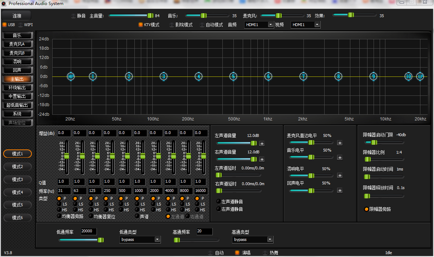This screenshot has width=434, height=257.
Task: Switch to the 麦克风A tab
Action: pyautogui.click(x=17, y=44)
